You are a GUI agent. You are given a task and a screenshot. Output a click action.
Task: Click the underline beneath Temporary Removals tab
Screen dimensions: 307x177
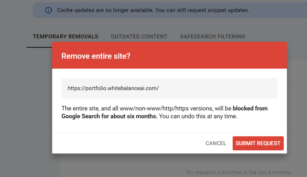39,47
